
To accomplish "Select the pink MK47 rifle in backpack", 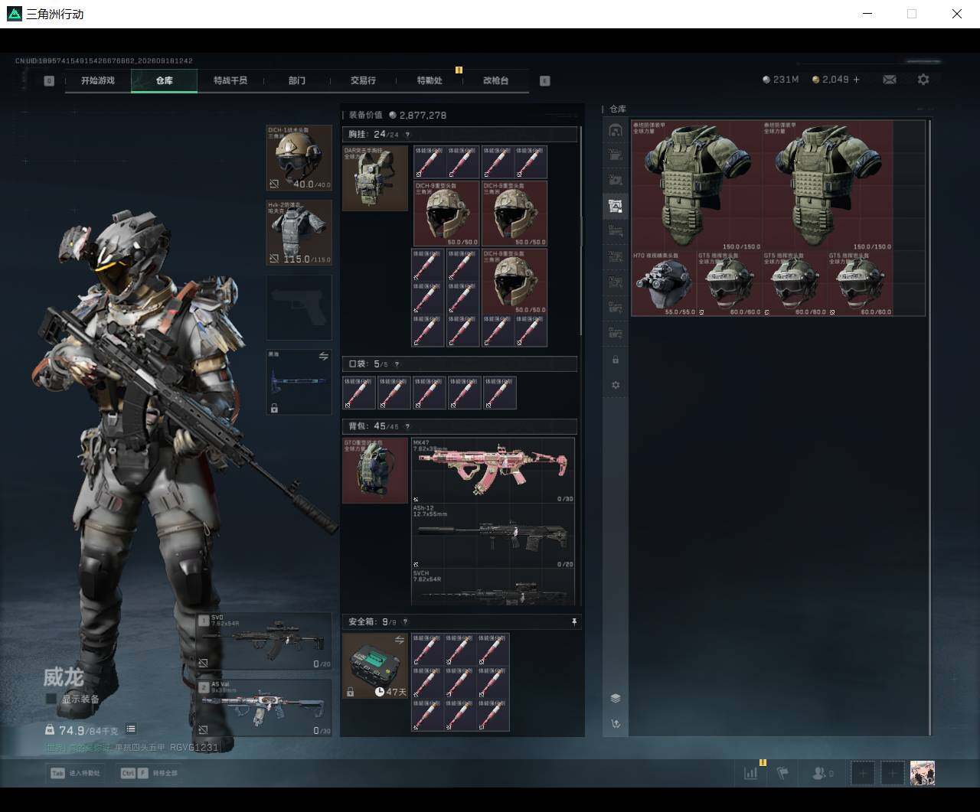I will 493,470.
